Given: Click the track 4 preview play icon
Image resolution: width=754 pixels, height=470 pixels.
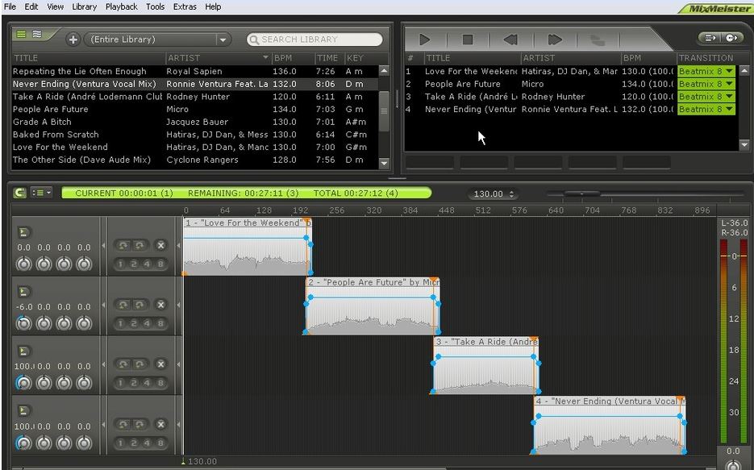Looking at the screenshot, I should coord(23,411).
